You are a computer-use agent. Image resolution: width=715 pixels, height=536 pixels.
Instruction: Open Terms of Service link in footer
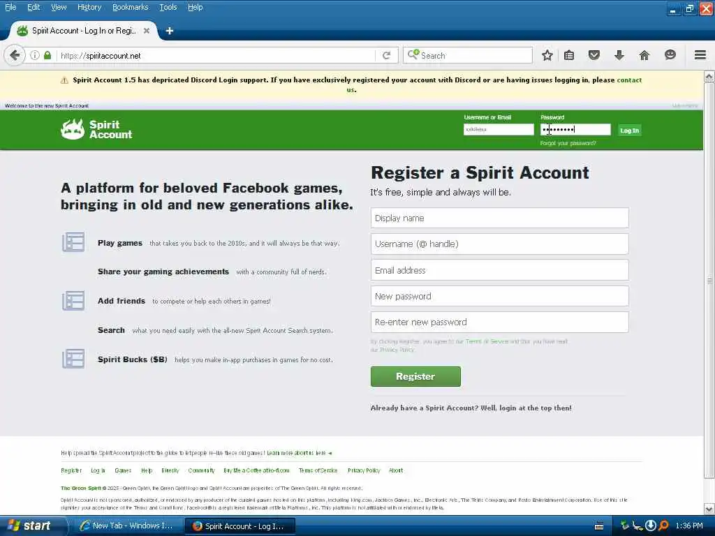[x=318, y=470]
